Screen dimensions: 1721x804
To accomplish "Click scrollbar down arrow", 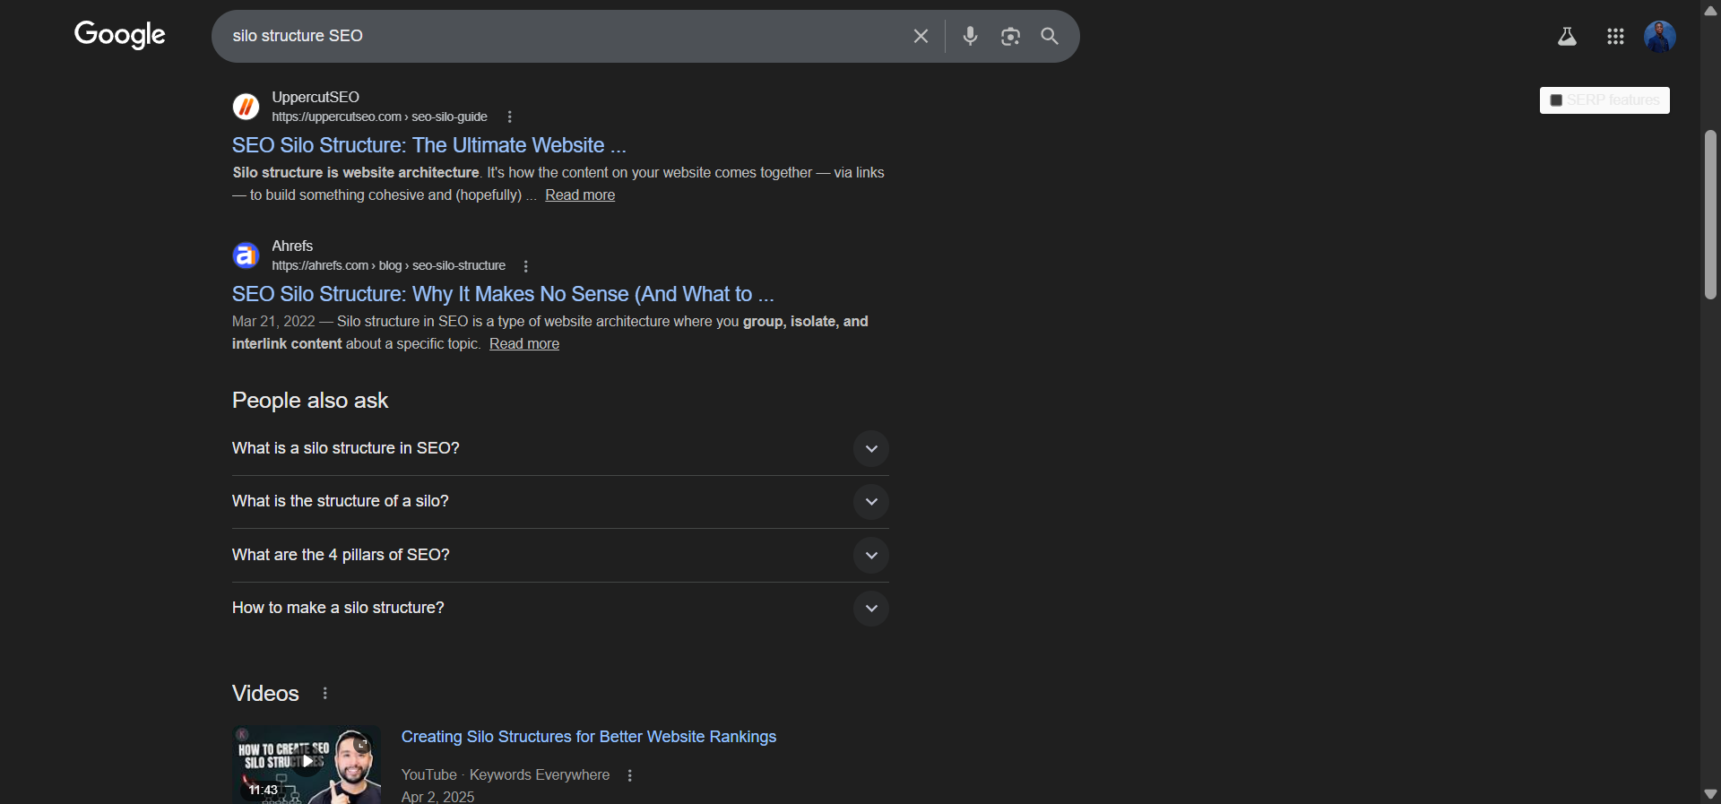I will (1710, 794).
